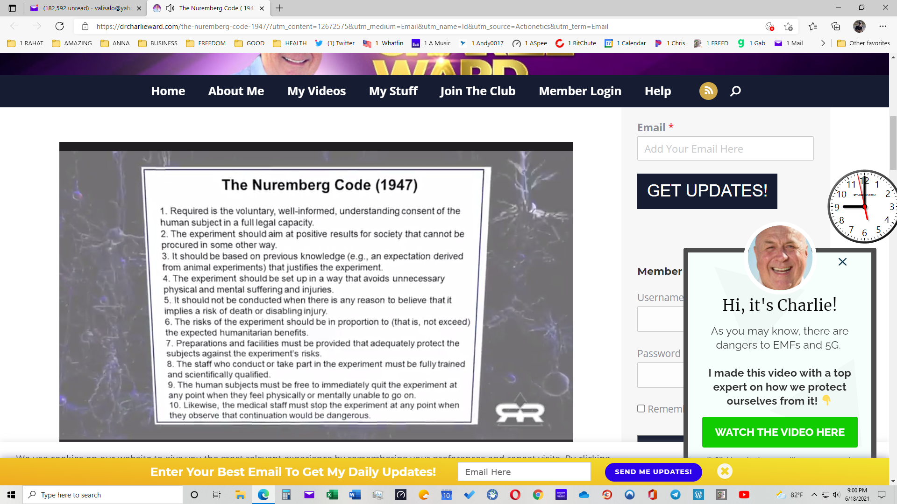Viewport: 897px width, 504px height.
Task: Click the page vertical scrollbar thumb
Action: [x=893, y=142]
